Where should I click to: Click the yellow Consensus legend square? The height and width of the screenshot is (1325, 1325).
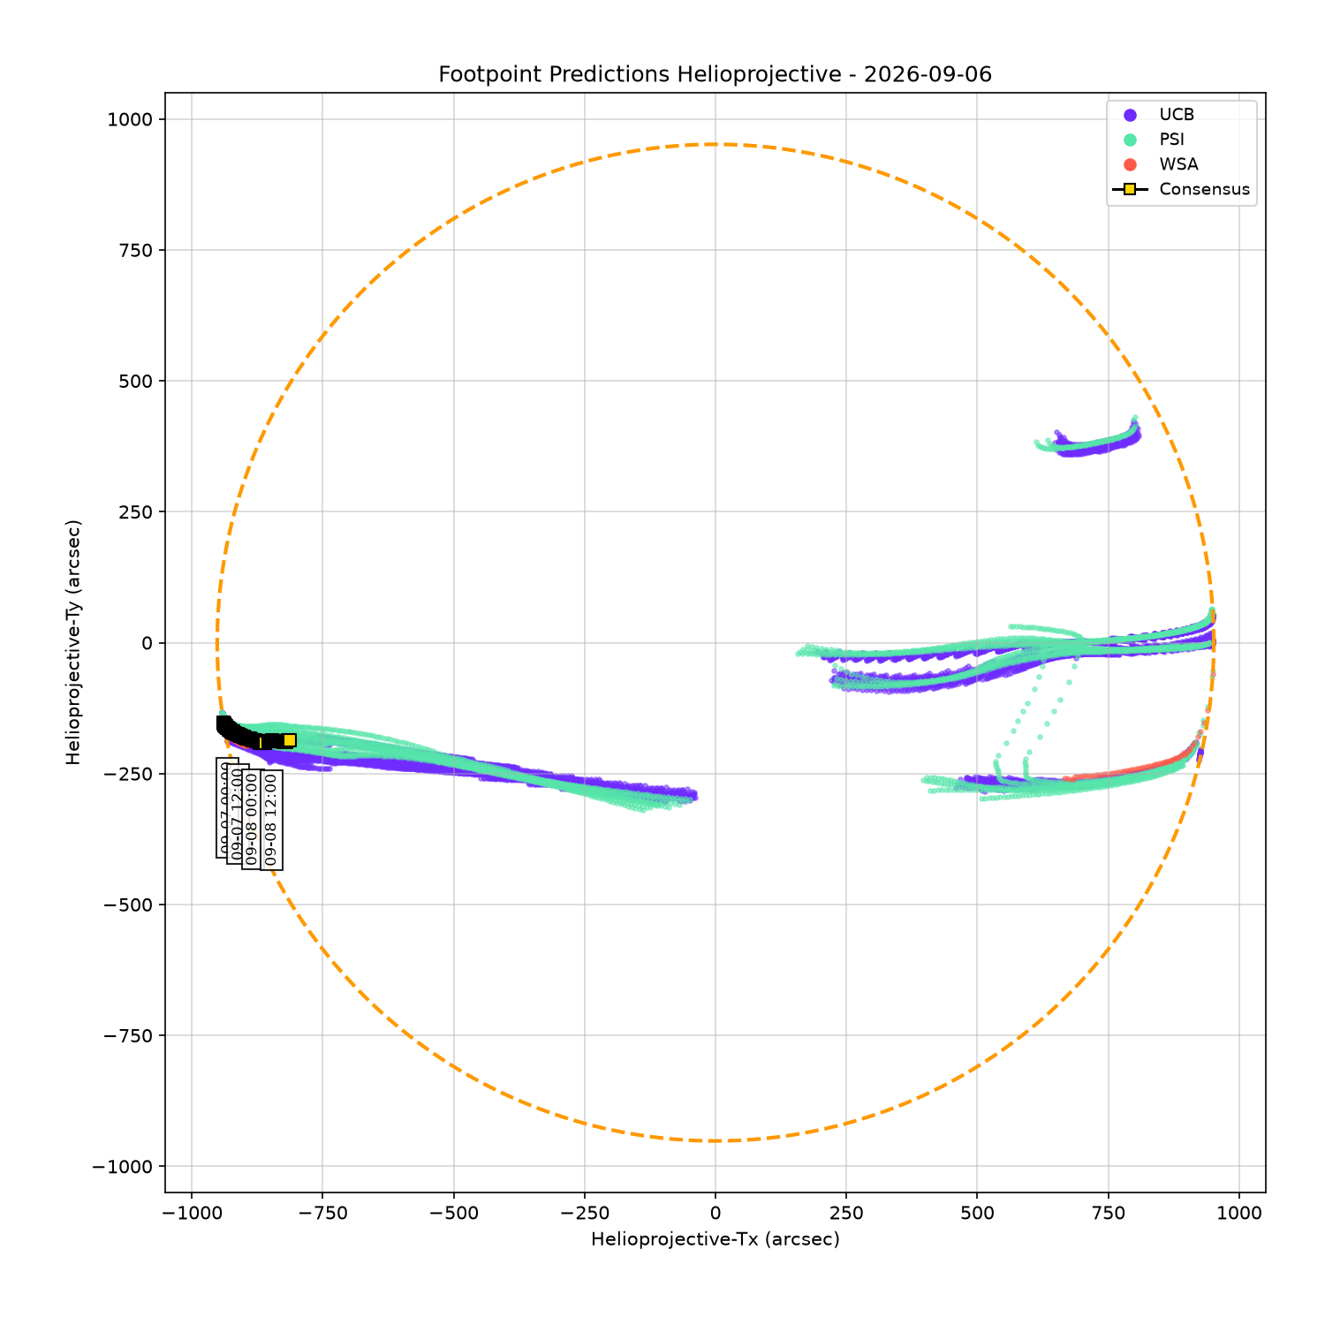[1130, 189]
